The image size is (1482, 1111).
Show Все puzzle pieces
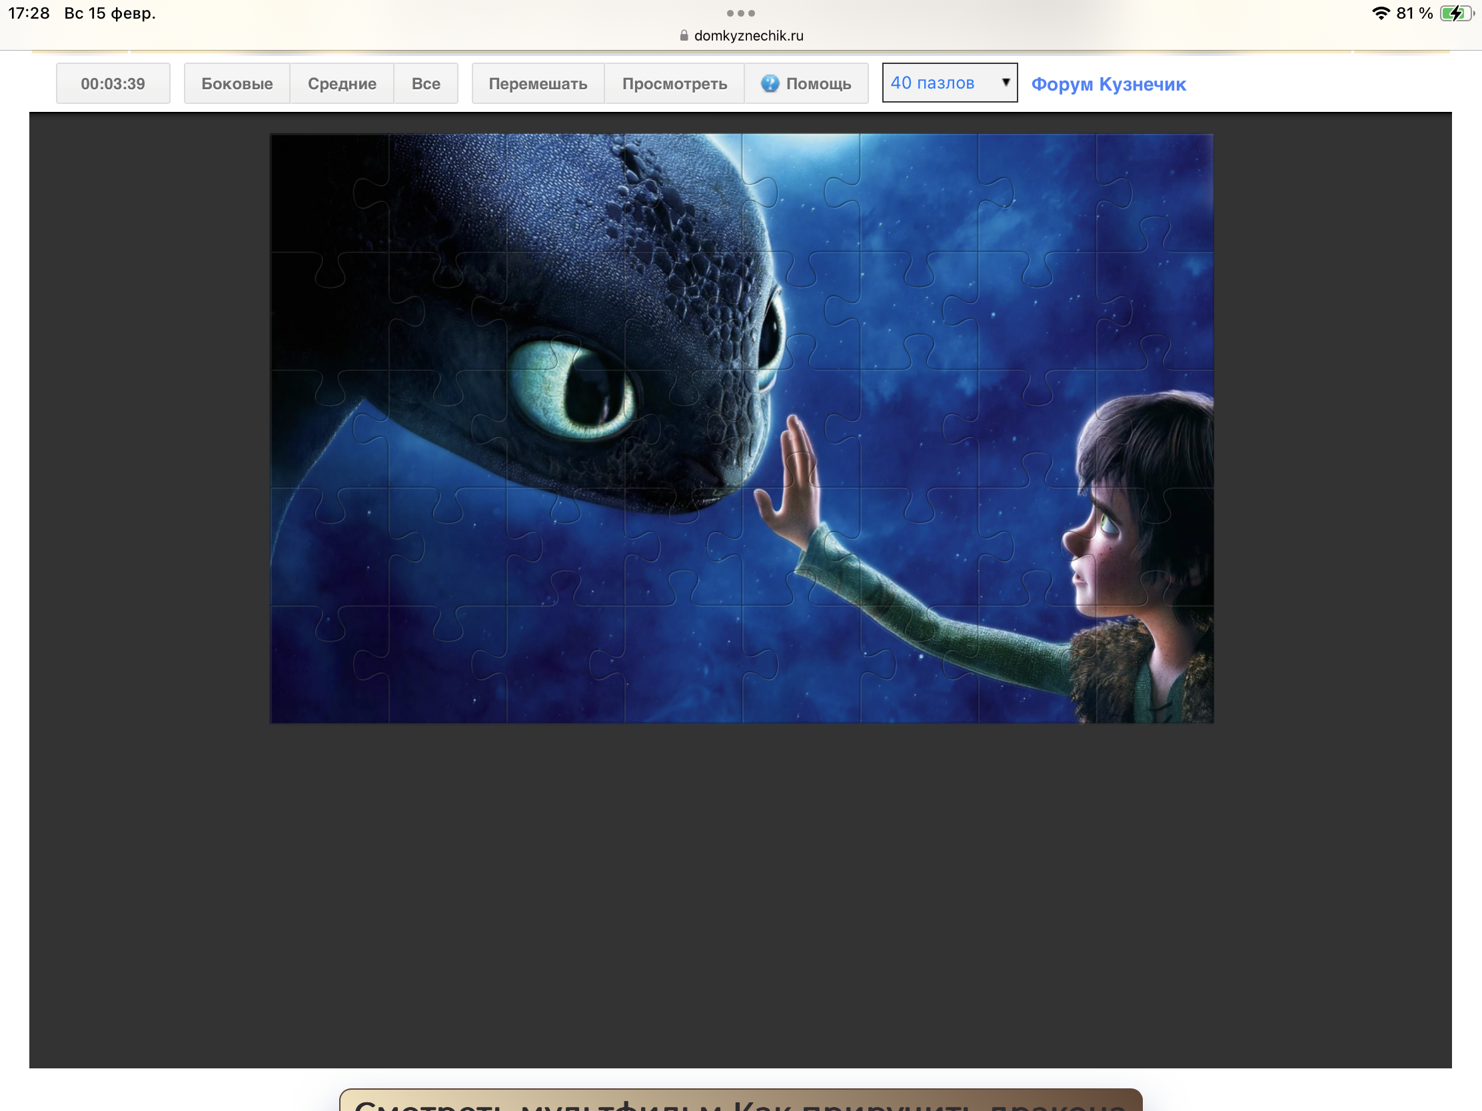(x=425, y=84)
